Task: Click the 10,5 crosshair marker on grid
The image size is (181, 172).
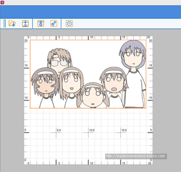Action: coord(88,133)
